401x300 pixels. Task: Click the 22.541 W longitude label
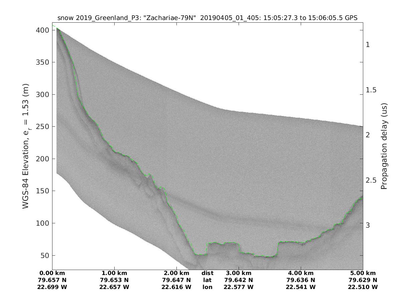click(301, 287)
